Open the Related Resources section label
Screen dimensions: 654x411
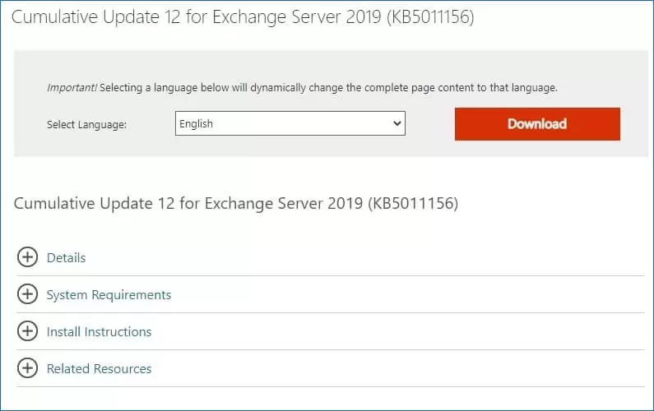pyautogui.click(x=99, y=368)
